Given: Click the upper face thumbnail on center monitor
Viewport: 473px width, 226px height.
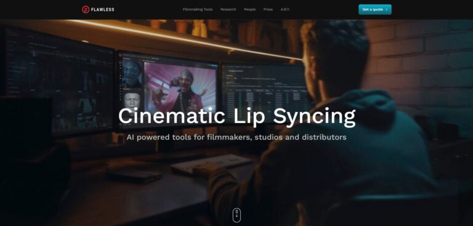Looking at the screenshot, I should click(x=132, y=74).
